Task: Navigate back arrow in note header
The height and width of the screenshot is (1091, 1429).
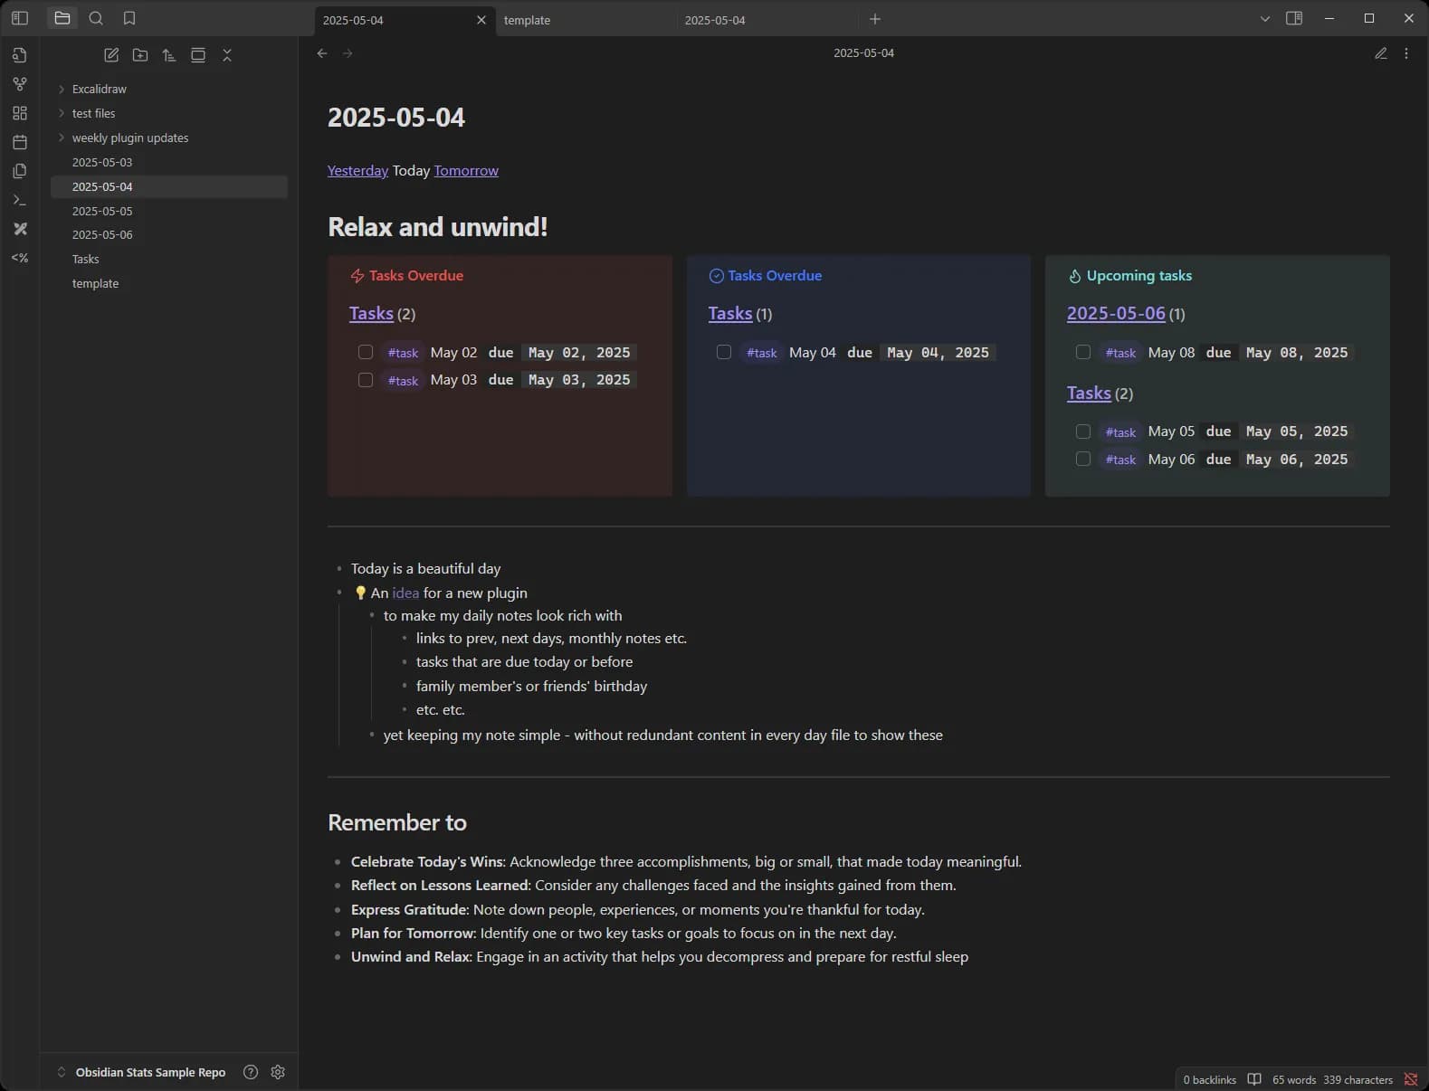Action: click(x=322, y=53)
